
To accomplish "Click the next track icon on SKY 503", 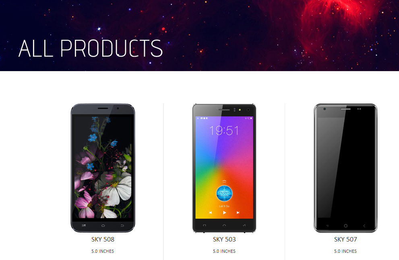I will (x=238, y=213).
